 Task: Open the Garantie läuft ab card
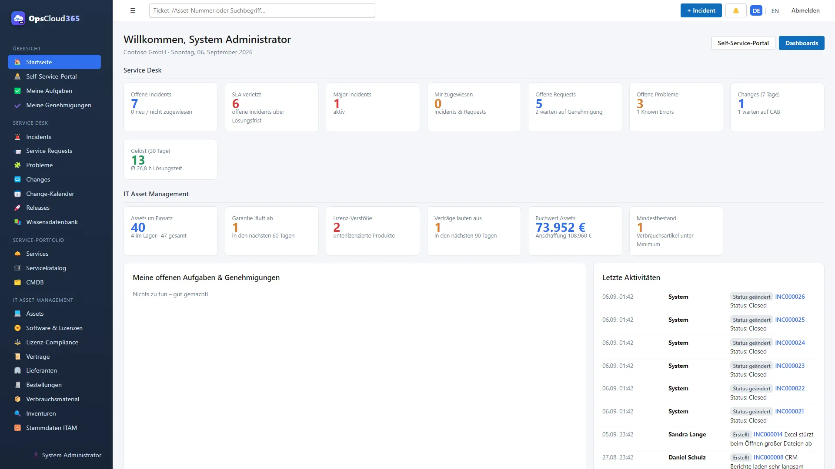point(272,231)
